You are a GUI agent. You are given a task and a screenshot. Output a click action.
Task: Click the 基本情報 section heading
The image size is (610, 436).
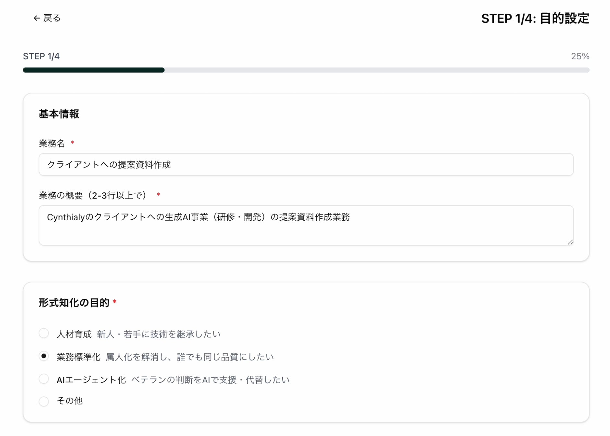[59, 114]
